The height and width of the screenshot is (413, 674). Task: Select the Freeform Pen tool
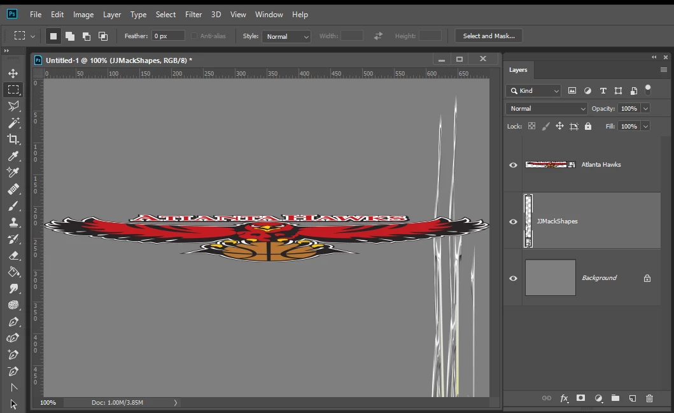coord(13,338)
